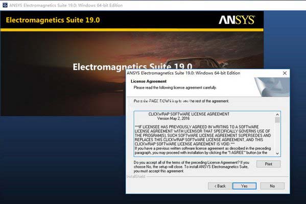Click No to decline the agreement
The width and height of the screenshot is (306, 204).
pos(272,186)
